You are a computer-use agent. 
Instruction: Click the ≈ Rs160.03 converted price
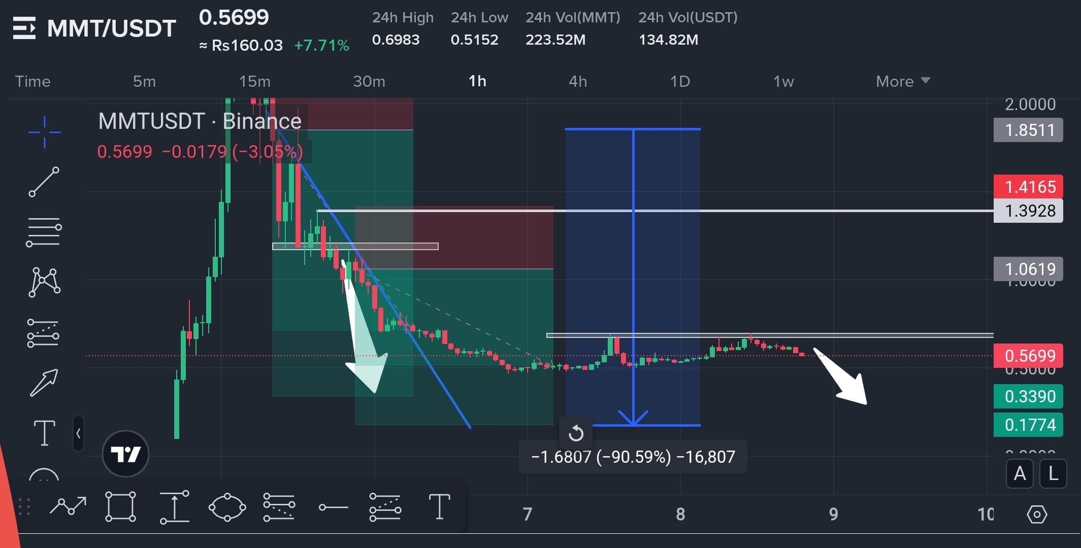point(241,46)
